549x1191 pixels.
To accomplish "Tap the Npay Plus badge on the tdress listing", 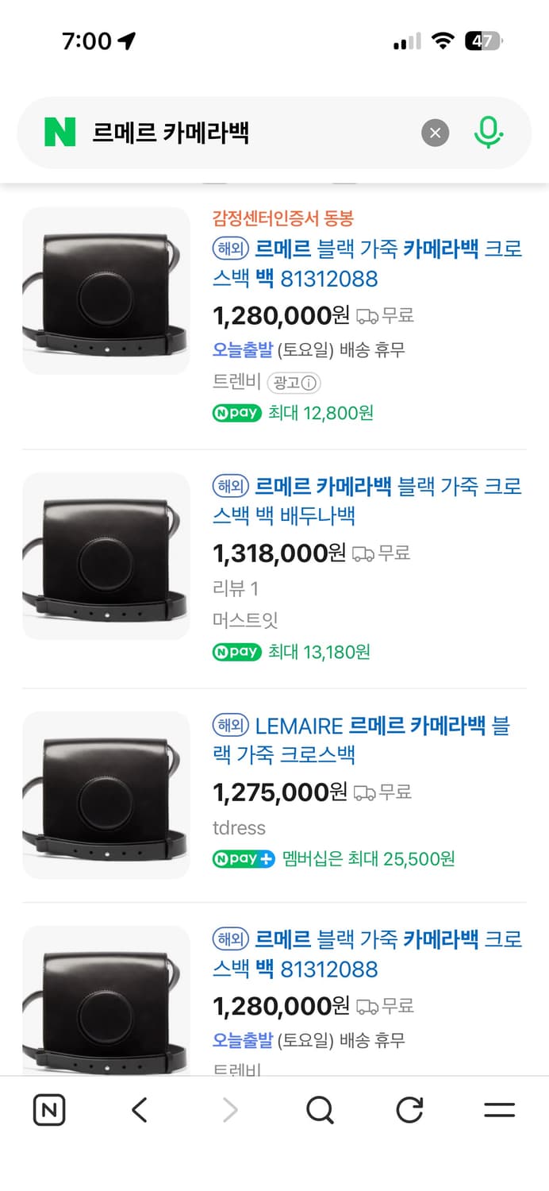I will 244,858.
